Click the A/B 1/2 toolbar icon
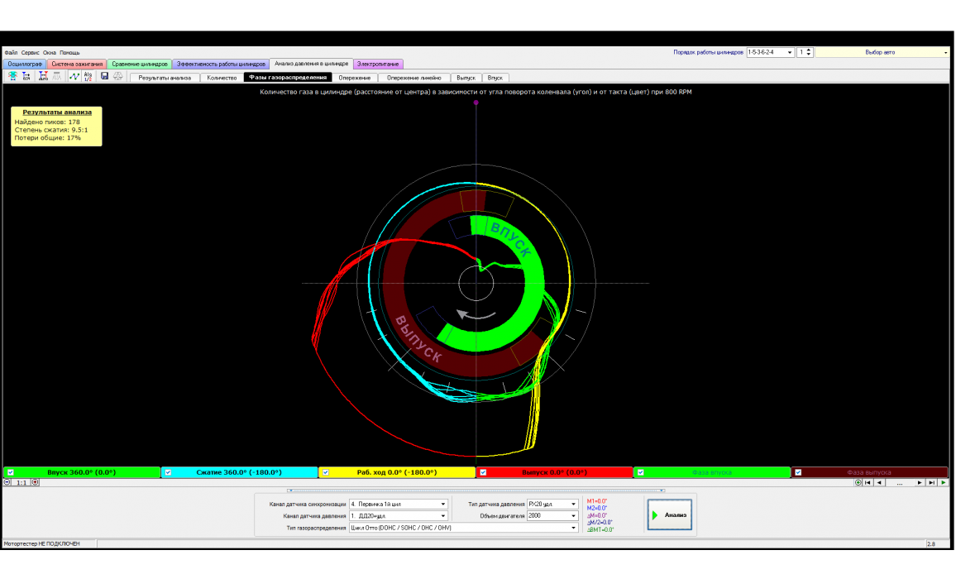This screenshot has width=956, height=579. (88, 76)
